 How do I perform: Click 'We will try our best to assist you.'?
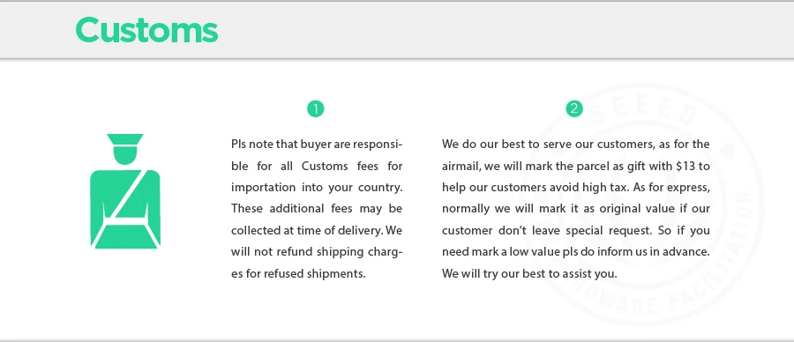point(529,274)
